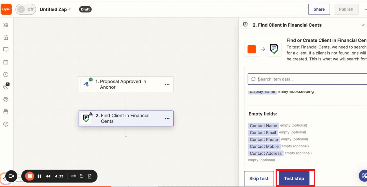Click the Skip test button
The image size is (367, 187).
pos(259,179)
